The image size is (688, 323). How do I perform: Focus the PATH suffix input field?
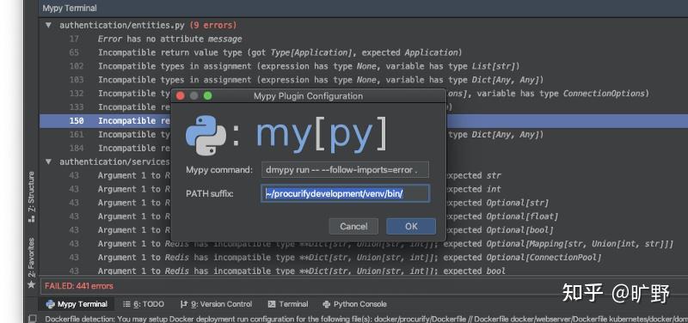click(x=345, y=193)
